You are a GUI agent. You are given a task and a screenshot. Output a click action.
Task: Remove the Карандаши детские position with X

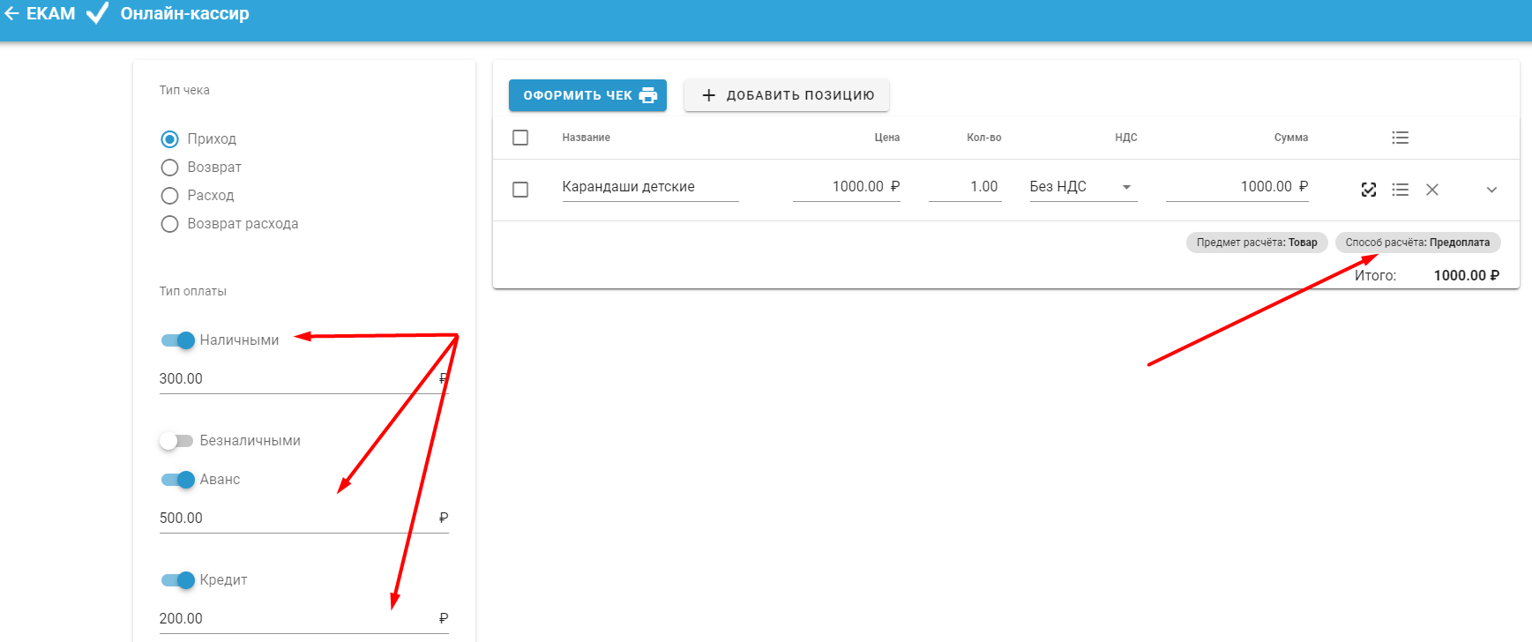click(x=1432, y=190)
